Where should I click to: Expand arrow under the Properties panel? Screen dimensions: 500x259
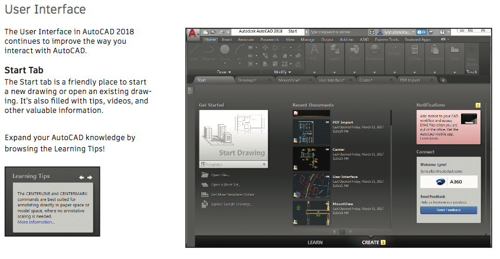point(374,72)
